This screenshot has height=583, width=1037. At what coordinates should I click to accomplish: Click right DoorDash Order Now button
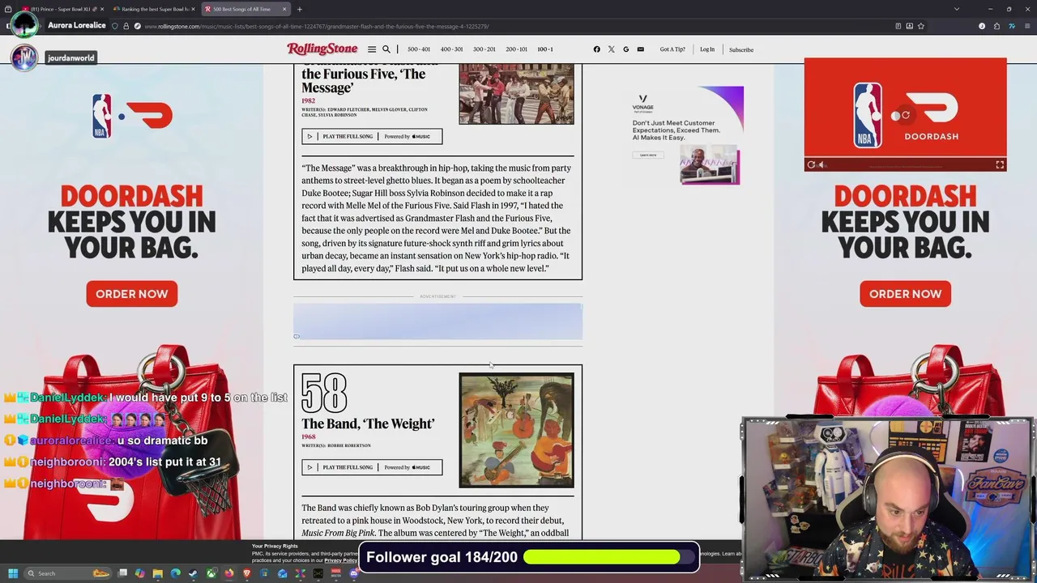(x=905, y=294)
